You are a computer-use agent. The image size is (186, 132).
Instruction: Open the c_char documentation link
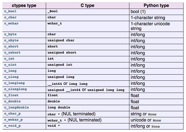click(x=10, y=17)
